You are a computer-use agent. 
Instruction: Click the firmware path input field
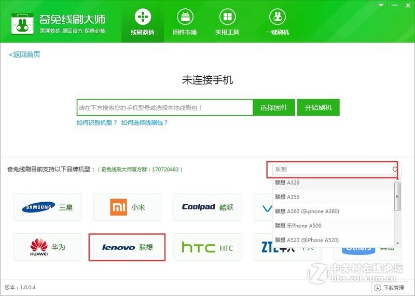tap(164, 107)
